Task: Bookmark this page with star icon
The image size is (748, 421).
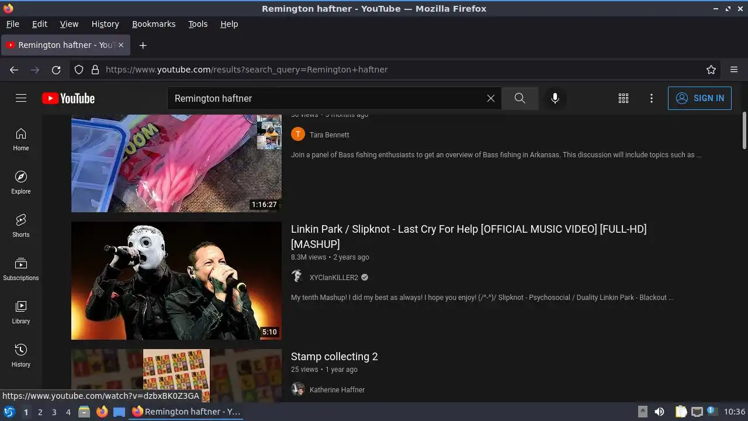Action: pos(711,70)
